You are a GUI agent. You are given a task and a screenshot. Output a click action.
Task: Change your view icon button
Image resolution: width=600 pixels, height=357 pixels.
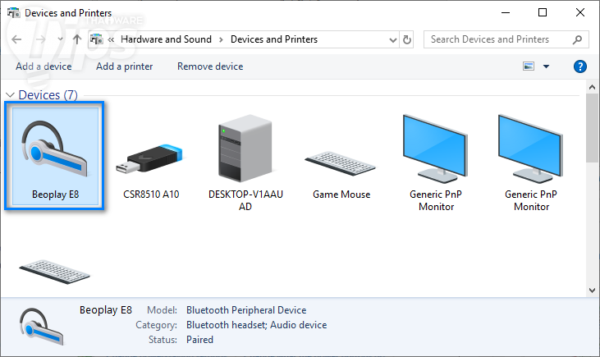click(x=529, y=66)
